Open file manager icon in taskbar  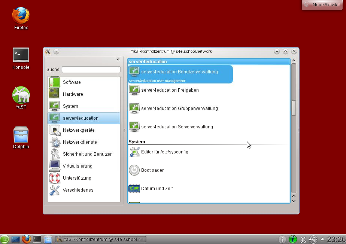[48, 240]
